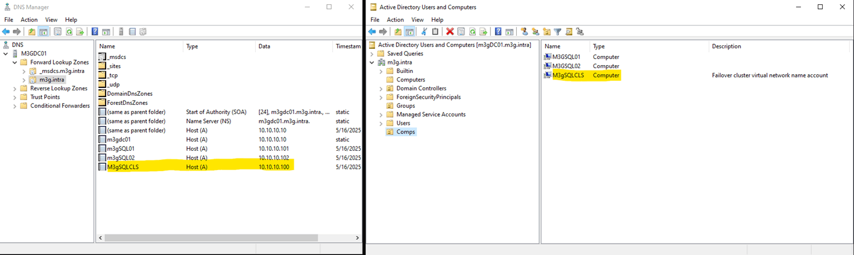Collapse Forward Lookup Zones node
The width and height of the screenshot is (854, 255).
[x=15, y=62]
